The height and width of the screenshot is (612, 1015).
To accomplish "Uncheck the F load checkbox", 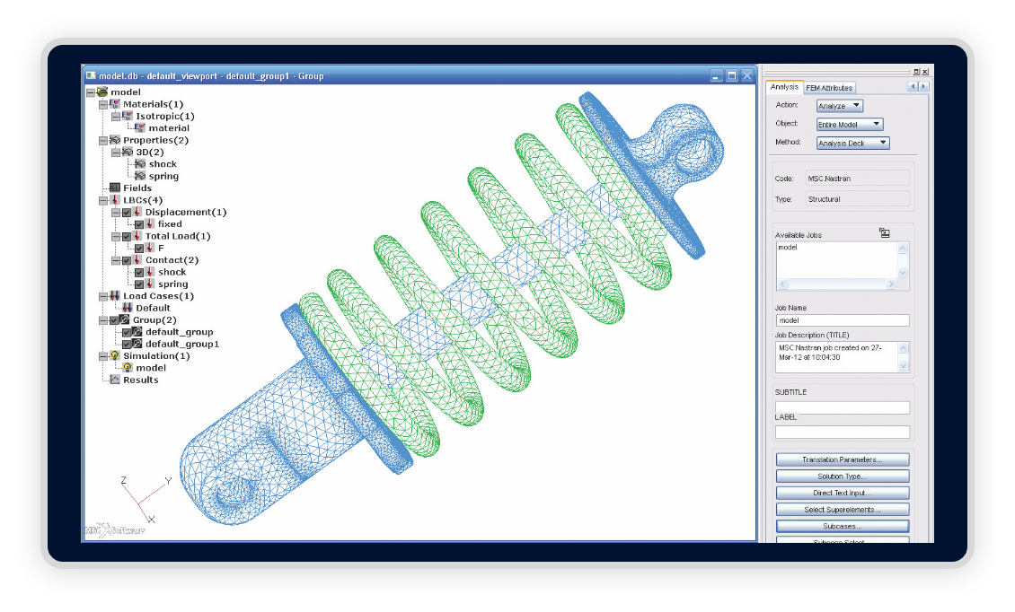I will pyautogui.click(x=139, y=249).
